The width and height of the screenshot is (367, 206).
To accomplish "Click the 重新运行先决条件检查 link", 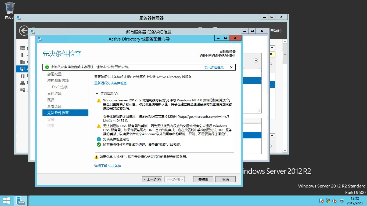I will pos(110,83).
